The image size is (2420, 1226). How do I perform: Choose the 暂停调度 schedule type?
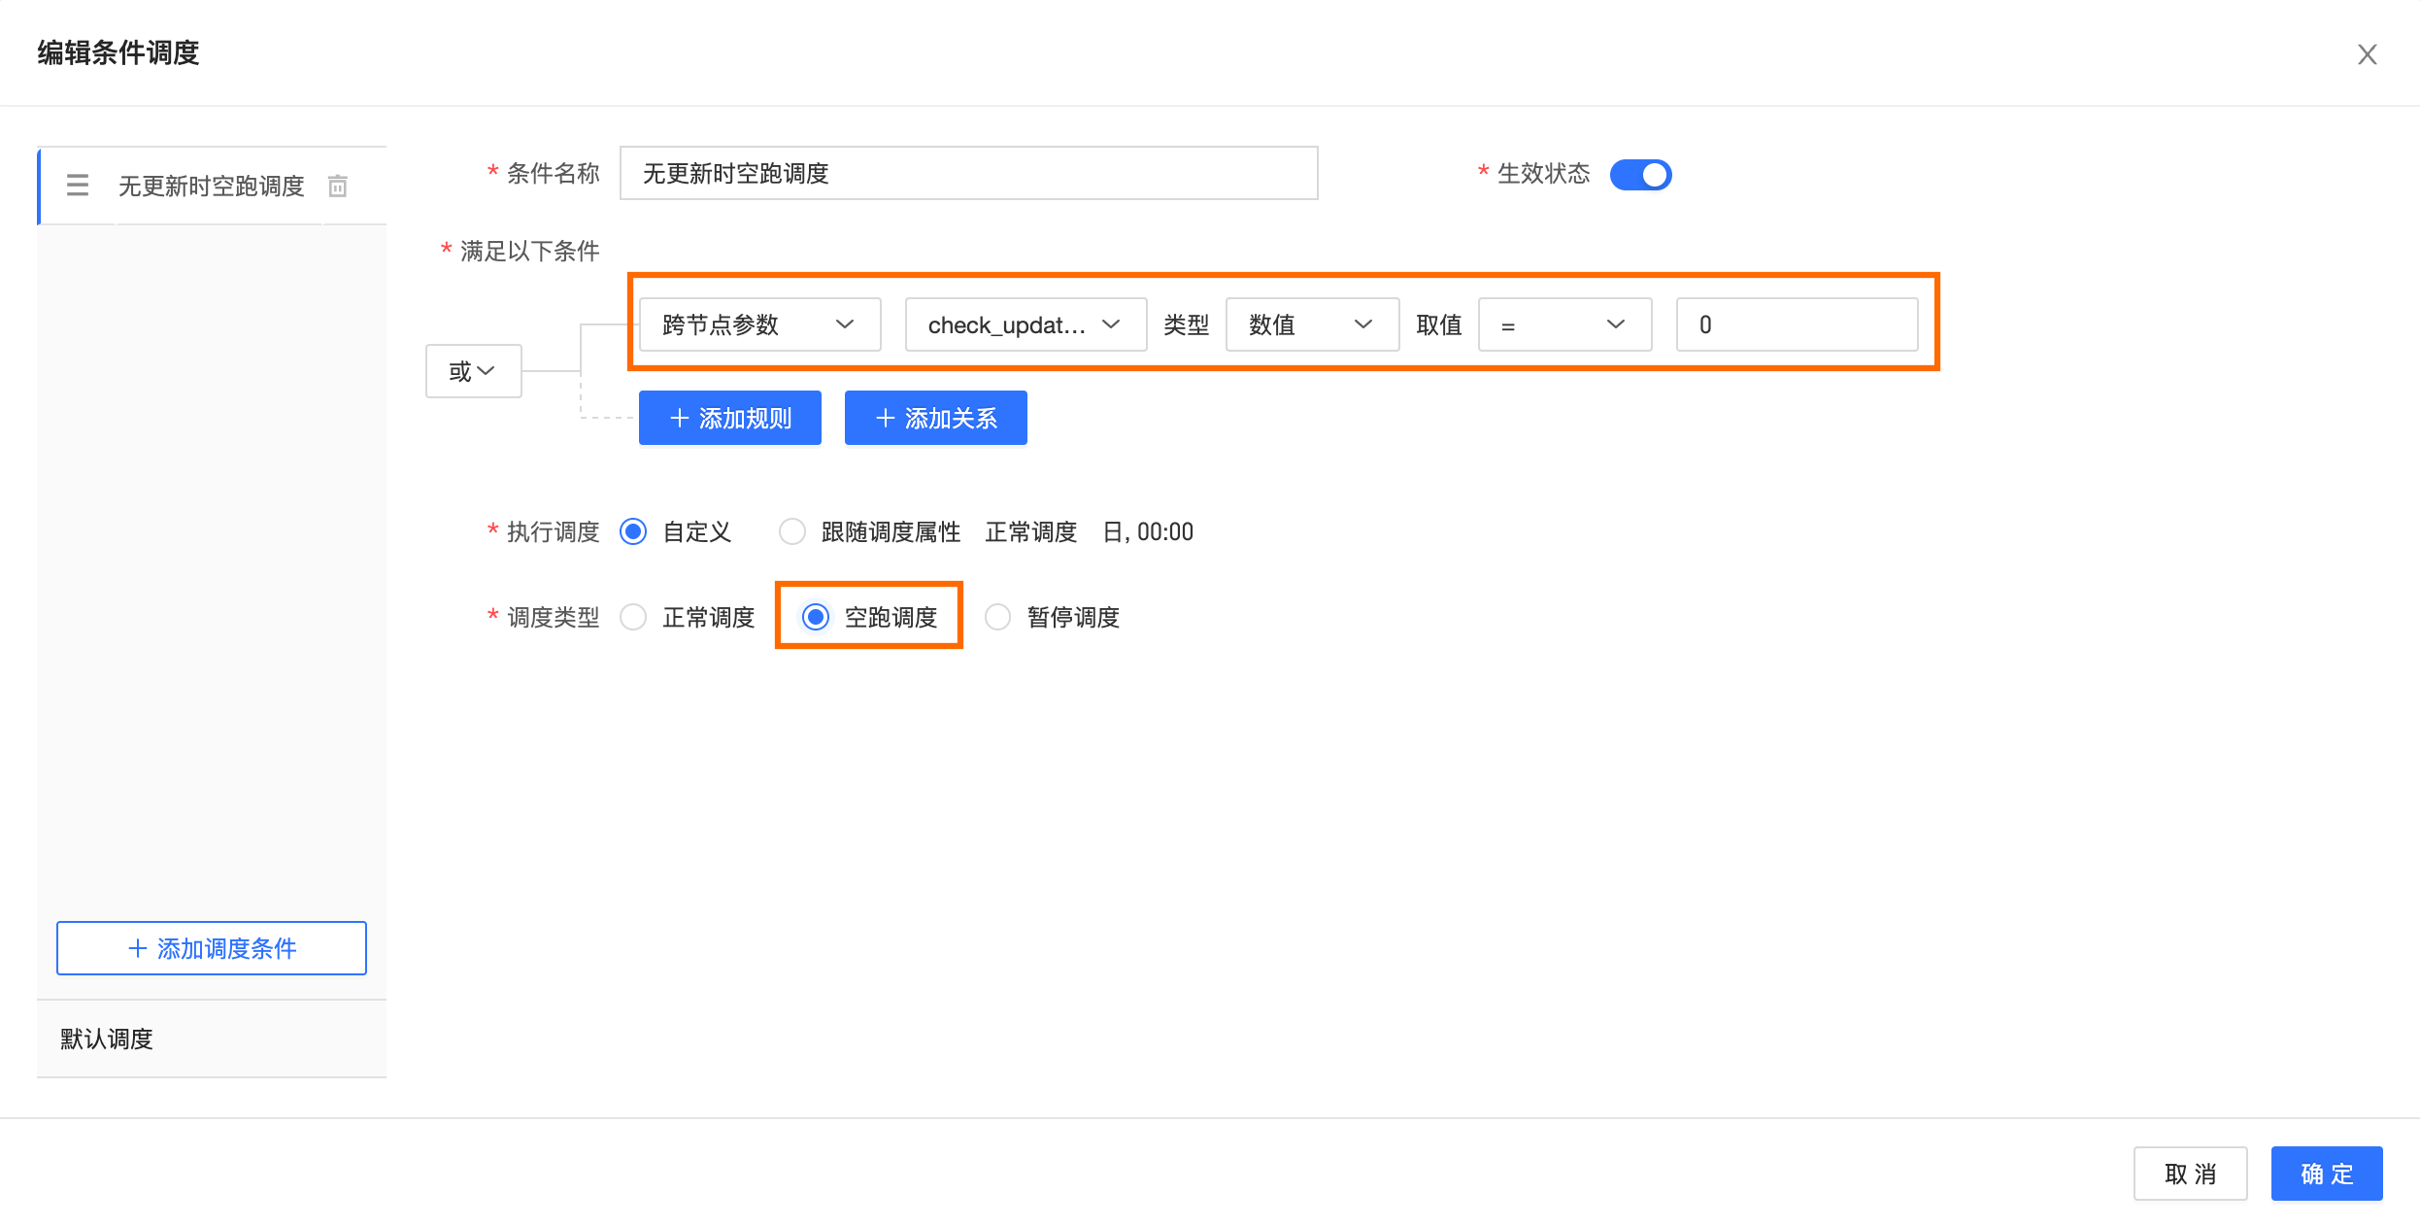997,618
